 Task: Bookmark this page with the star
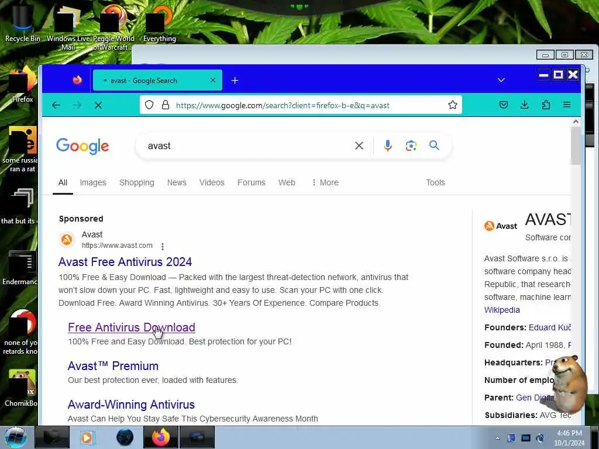coord(453,105)
